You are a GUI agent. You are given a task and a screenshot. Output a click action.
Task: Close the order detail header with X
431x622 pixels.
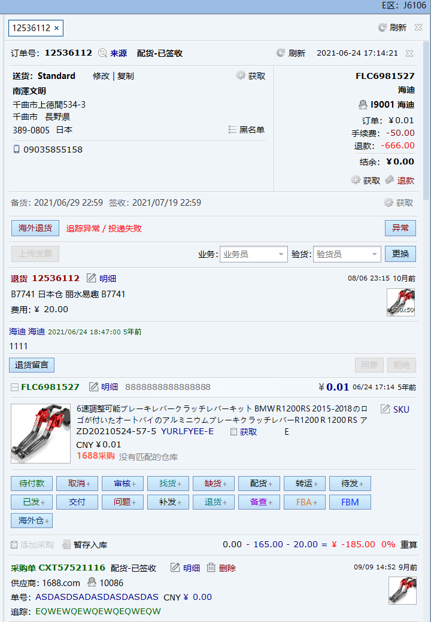click(x=409, y=53)
